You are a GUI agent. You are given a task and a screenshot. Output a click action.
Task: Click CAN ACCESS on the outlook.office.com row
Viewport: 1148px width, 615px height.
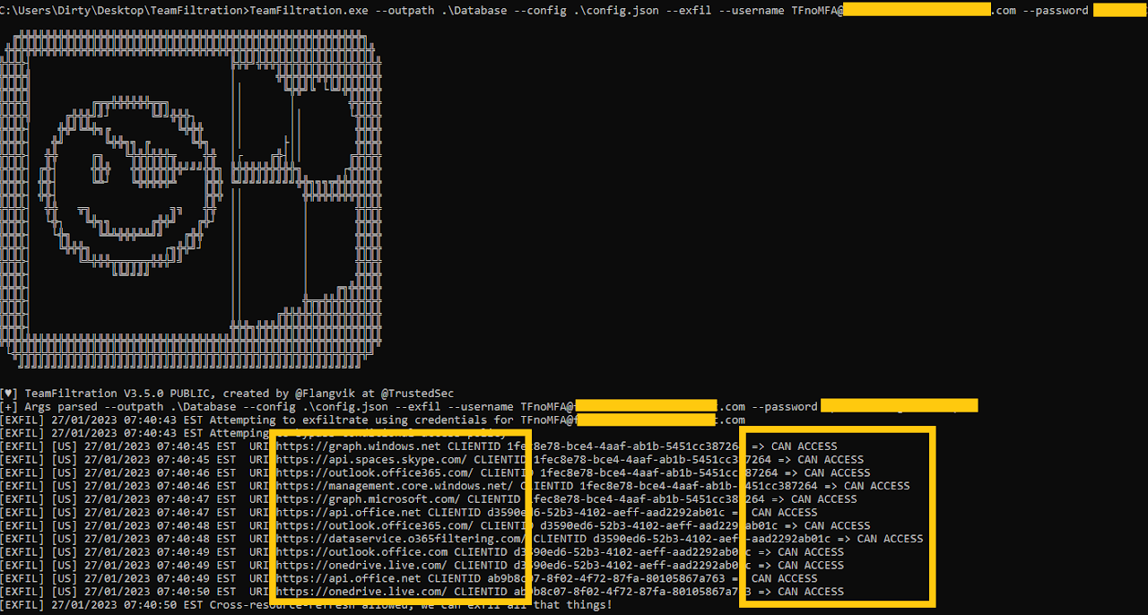tap(811, 552)
